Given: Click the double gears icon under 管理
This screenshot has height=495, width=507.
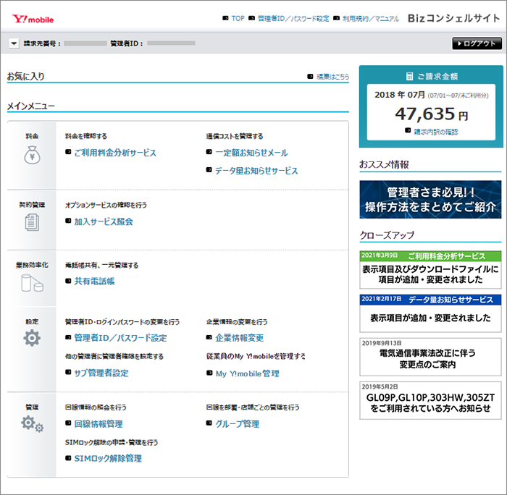Looking at the screenshot, I should (x=32, y=424).
